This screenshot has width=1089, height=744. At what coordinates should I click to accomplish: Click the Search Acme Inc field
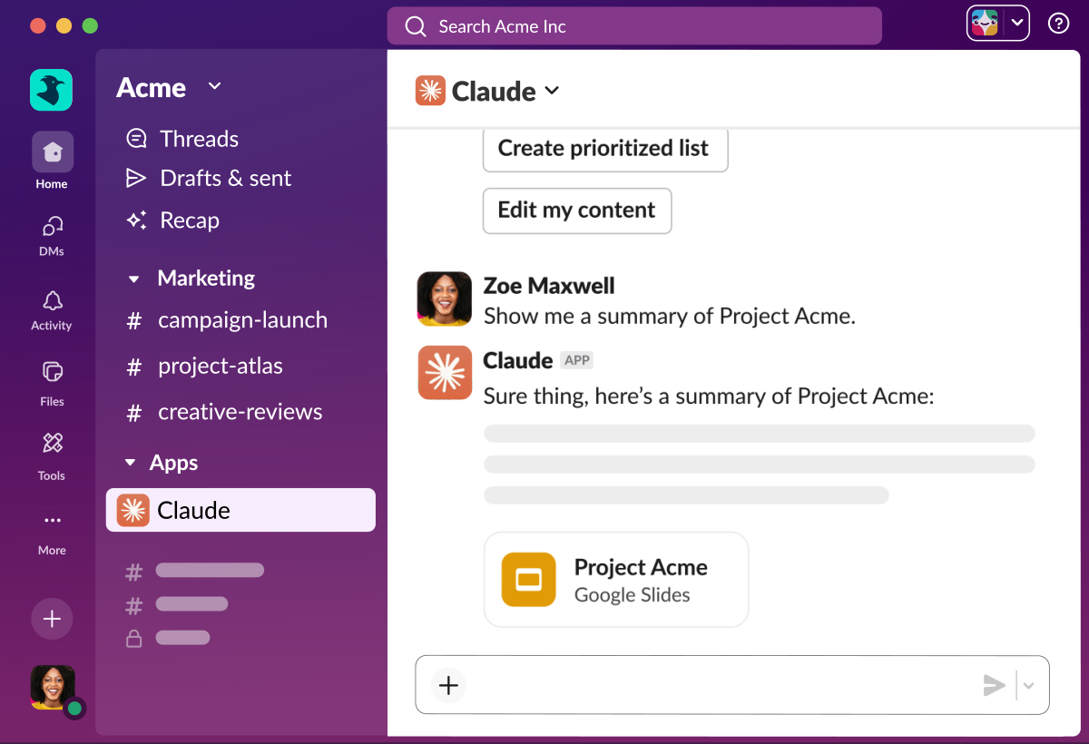click(633, 26)
